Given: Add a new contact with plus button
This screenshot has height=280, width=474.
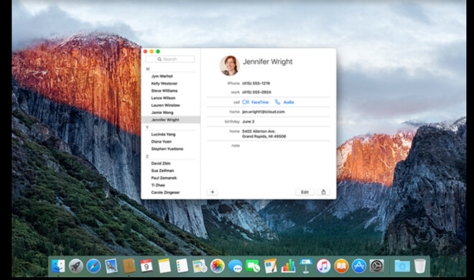Looking at the screenshot, I should coord(212,192).
